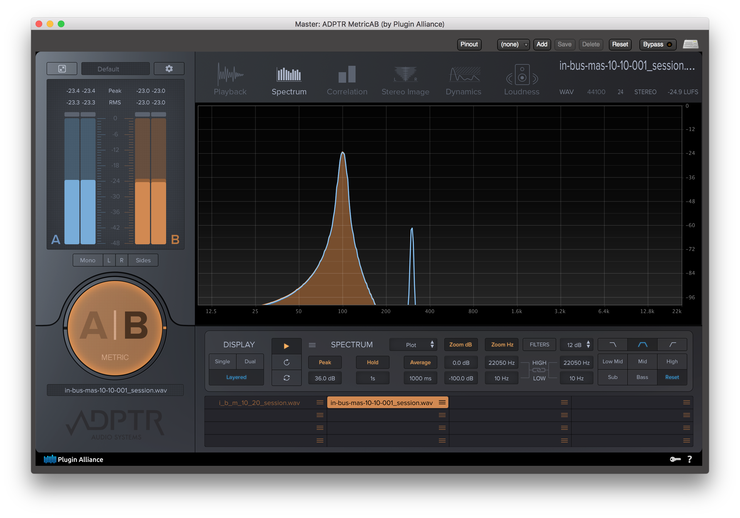Select the i_b_m_10_20_session.wav track slot
This screenshot has width=740, height=518.
[266, 403]
